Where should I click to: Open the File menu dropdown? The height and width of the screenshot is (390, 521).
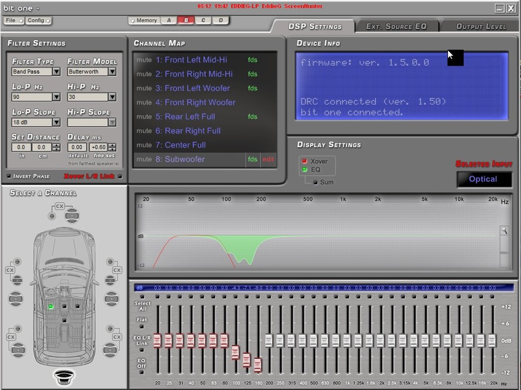click(14, 21)
